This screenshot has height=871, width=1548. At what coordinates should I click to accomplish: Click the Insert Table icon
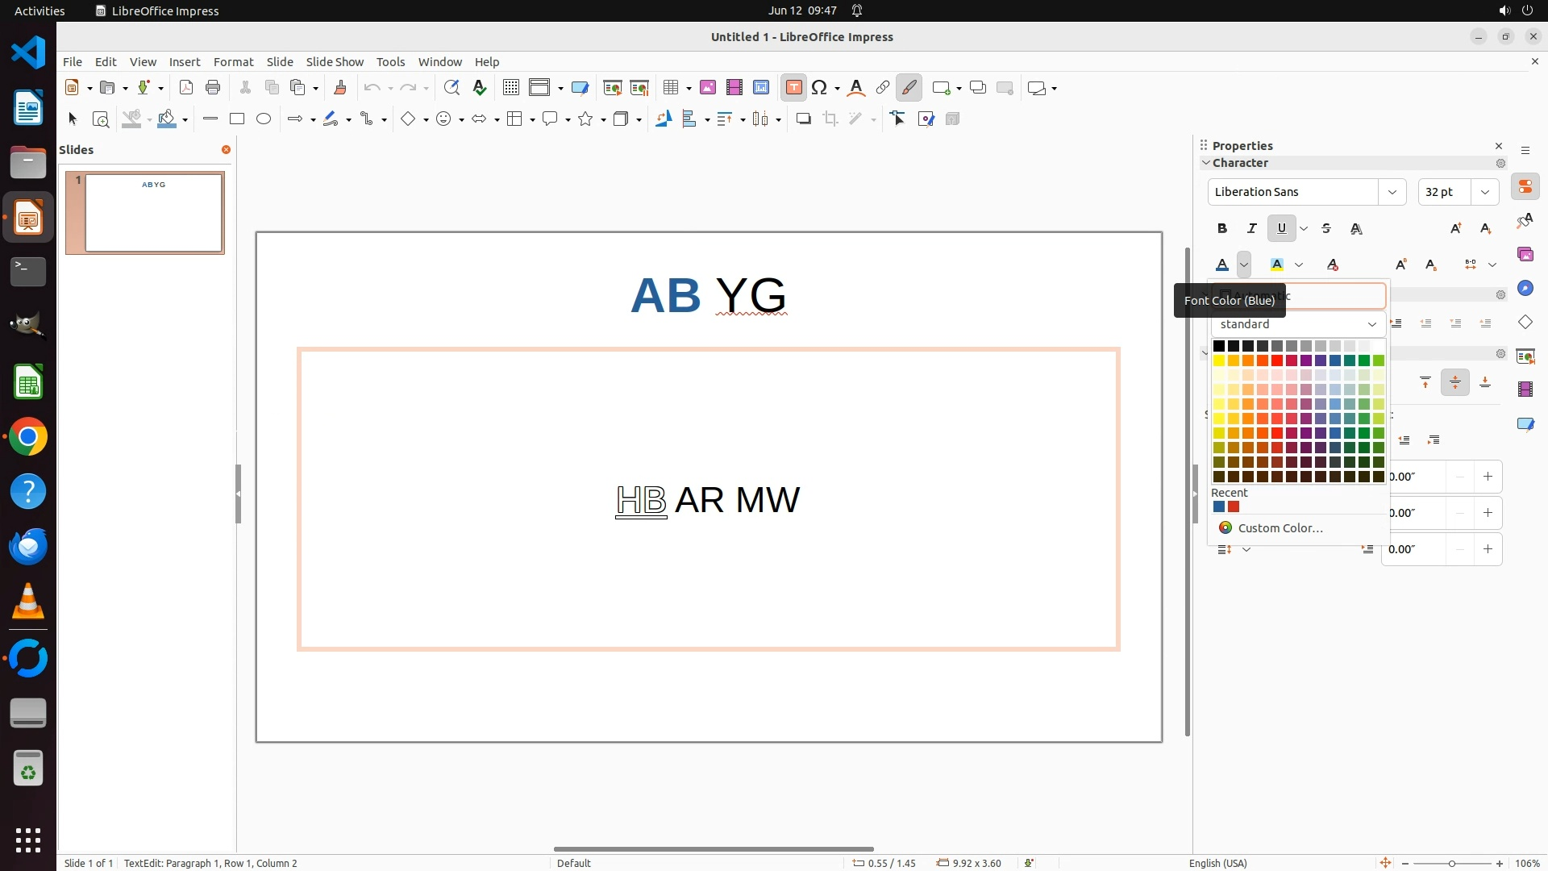coord(669,88)
